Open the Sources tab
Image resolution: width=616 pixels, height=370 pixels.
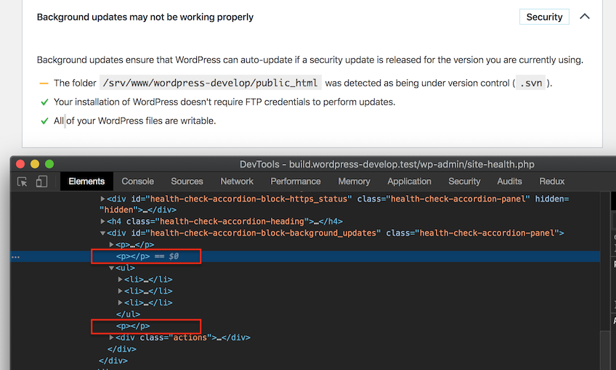click(187, 181)
